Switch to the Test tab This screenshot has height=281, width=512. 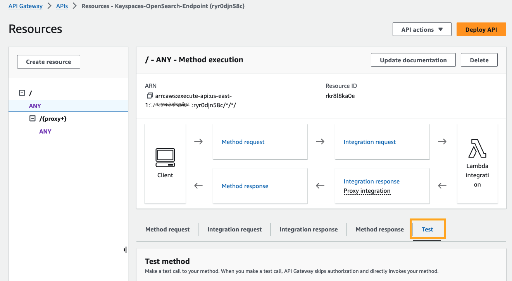[427, 230]
